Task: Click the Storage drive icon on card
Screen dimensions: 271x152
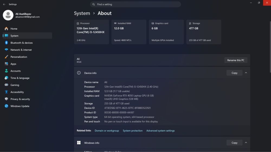Action: [x=190, y=23]
